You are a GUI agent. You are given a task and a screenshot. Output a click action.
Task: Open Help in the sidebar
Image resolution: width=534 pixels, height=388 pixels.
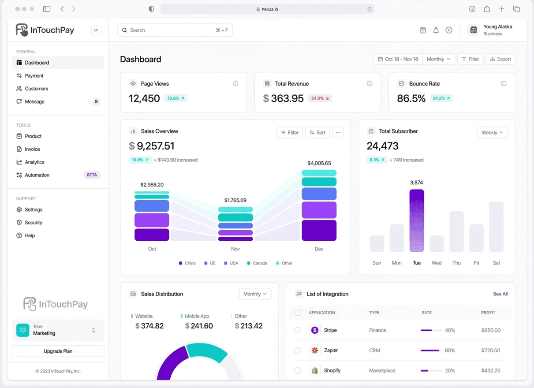(x=58, y=235)
